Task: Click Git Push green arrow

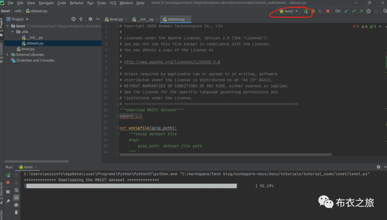Action: tap(361, 11)
